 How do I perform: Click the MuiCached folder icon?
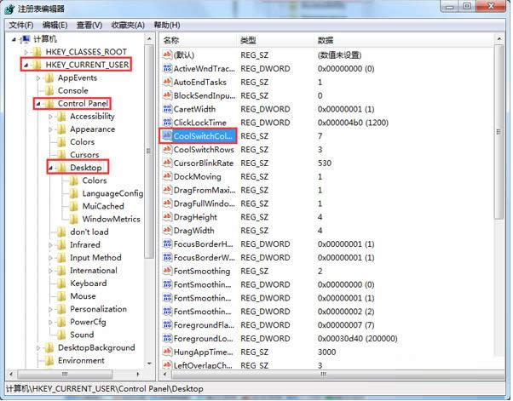coord(73,206)
